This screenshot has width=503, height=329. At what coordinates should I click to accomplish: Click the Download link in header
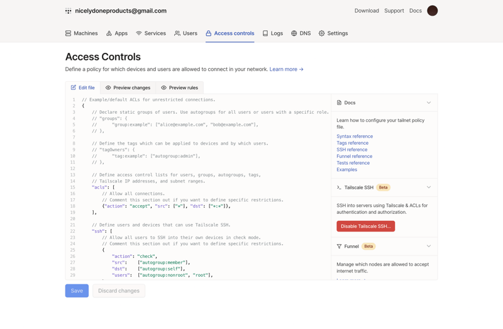pos(367,11)
